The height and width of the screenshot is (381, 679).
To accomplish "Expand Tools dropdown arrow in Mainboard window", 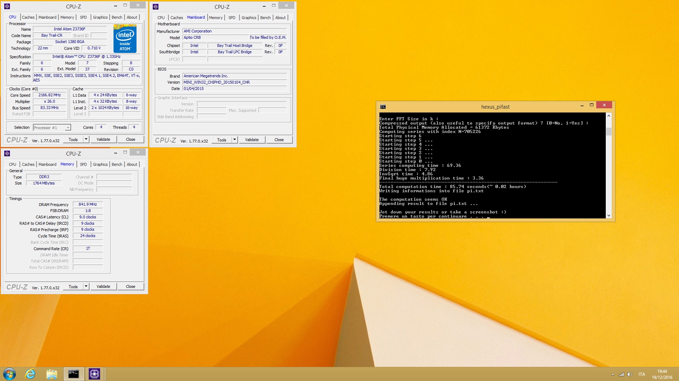I will [x=234, y=140].
